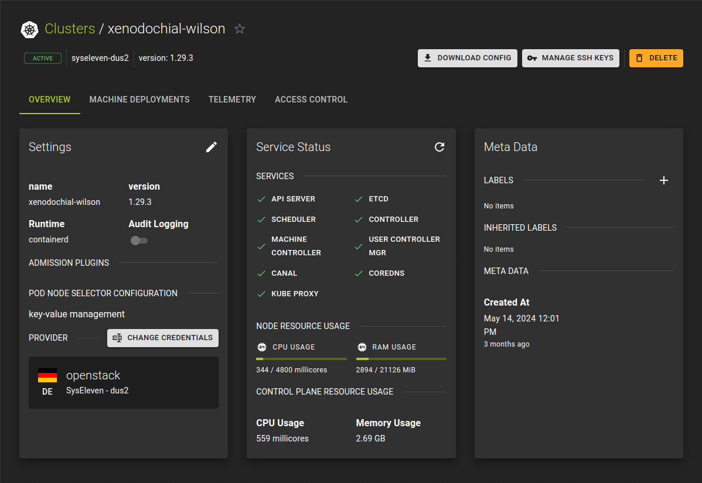The width and height of the screenshot is (702, 483).
Task: Switch to the Telemetry tab
Action: click(232, 100)
